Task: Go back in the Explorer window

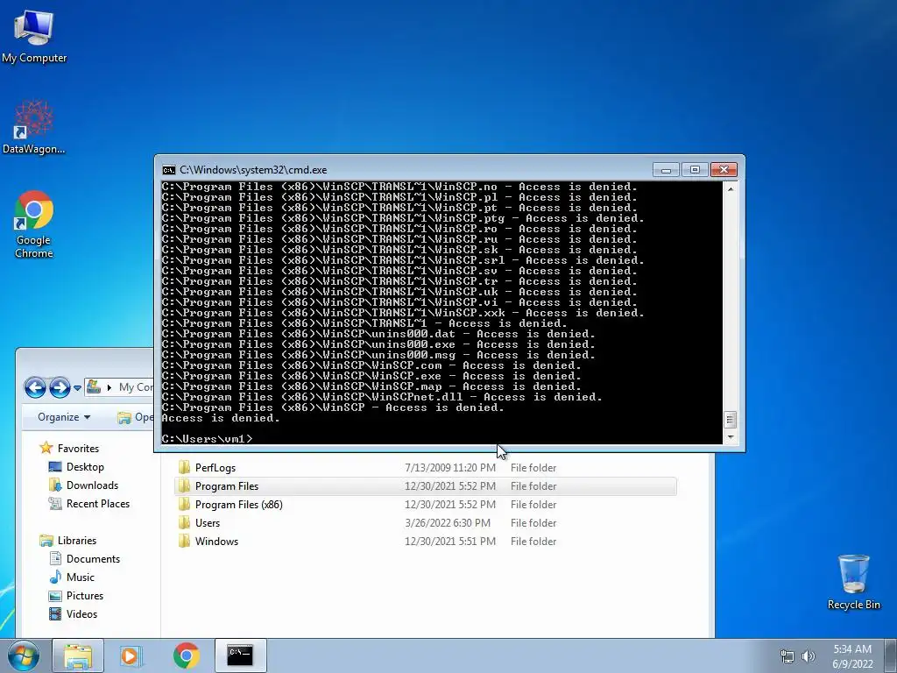Action: coord(35,387)
